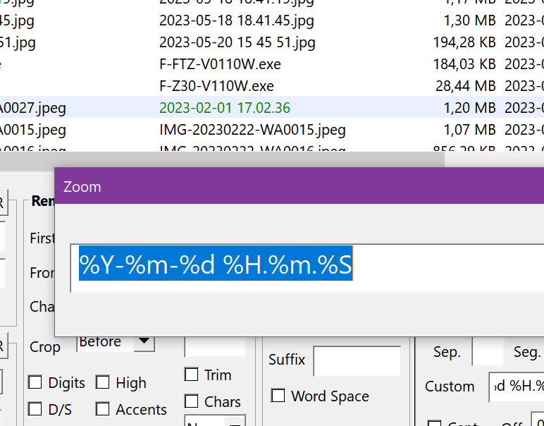Click the Sep. separator input box
This screenshot has width=544, height=426.
click(x=487, y=352)
